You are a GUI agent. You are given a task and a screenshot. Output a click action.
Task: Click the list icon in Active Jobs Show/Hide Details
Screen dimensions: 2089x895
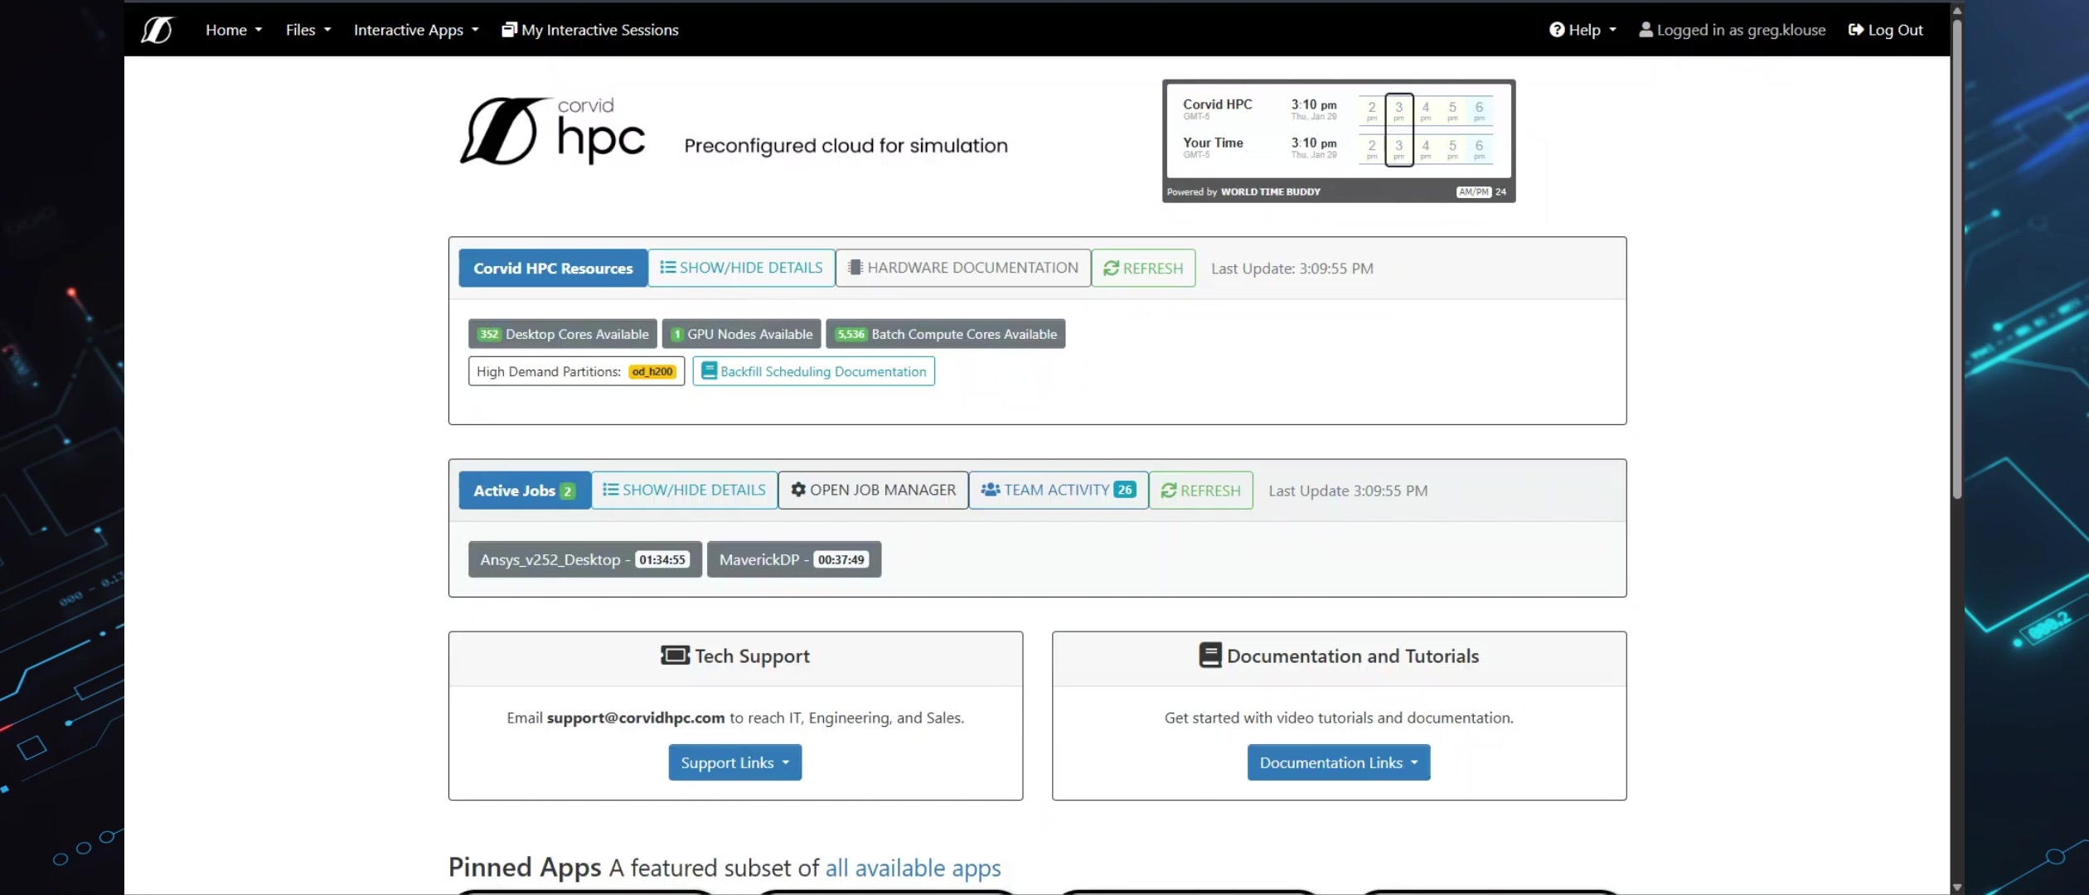coord(610,490)
